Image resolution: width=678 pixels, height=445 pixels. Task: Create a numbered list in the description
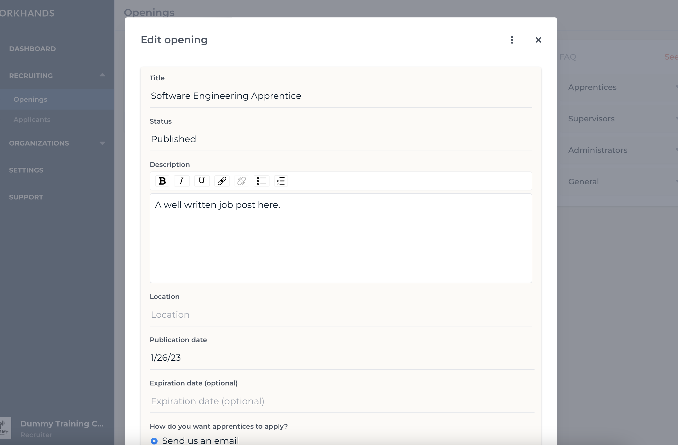281,181
